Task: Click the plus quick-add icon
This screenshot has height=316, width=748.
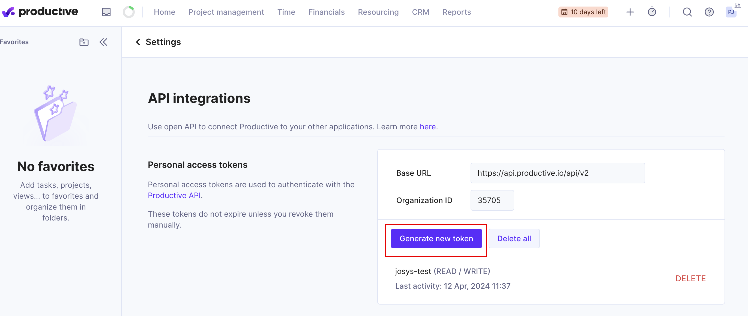Action: (x=630, y=12)
